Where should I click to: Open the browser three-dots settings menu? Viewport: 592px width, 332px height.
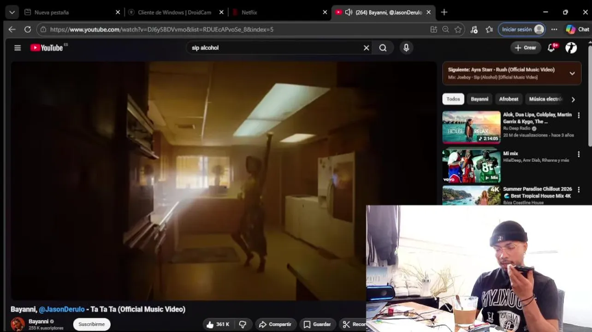tap(554, 29)
